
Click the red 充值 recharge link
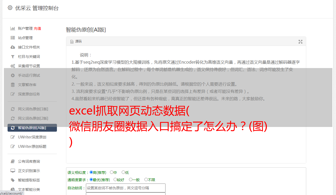(x=37, y=28)
